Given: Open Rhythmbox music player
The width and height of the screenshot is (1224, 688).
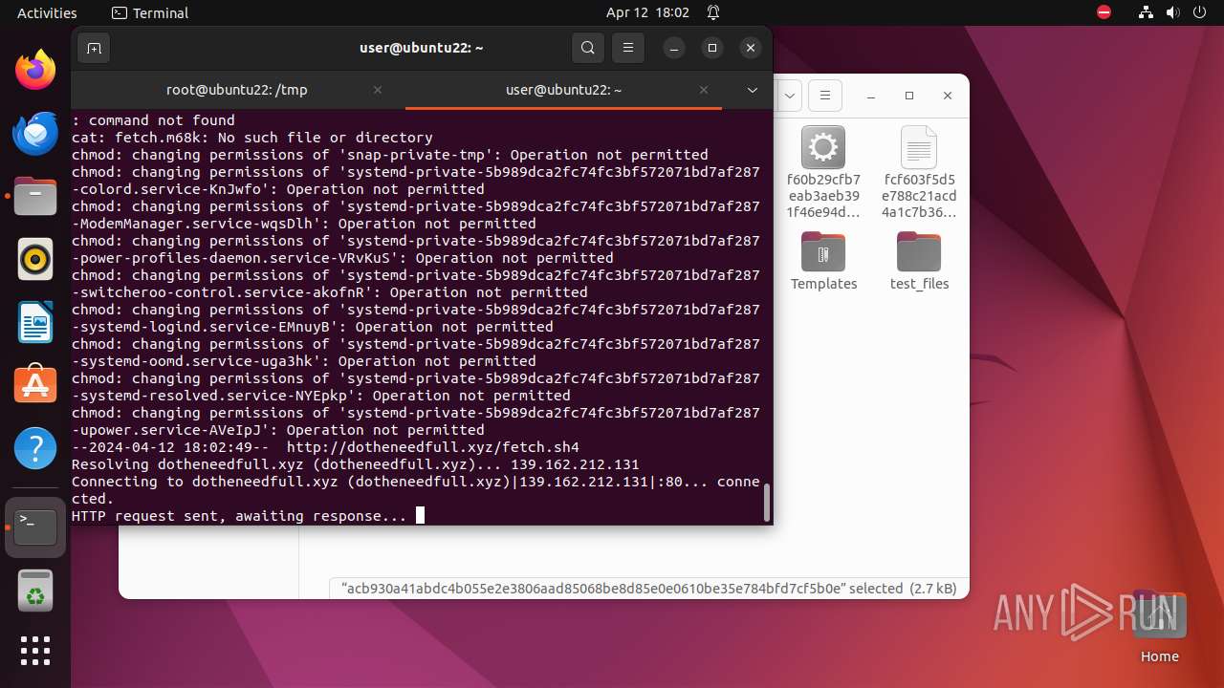Looking at the screenshot, I should point(35,259).
